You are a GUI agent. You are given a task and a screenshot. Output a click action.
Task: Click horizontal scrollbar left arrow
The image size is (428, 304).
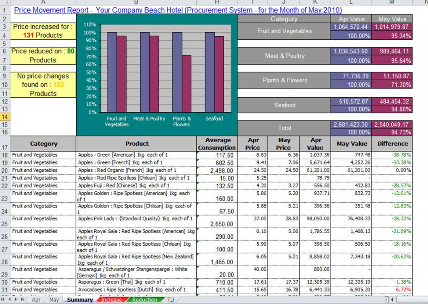[x=392, y=300]
